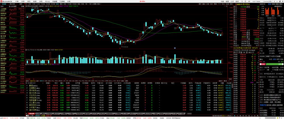
Task: Open the 选项 menu at top right
Action: coord(237,1)
